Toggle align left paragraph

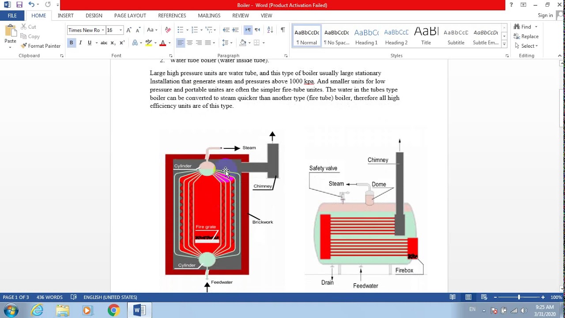pyautogui.click(x=180, y=43)
